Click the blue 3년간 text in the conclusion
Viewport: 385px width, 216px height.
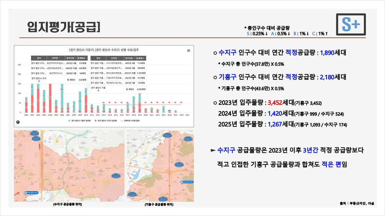click(311, 150)
